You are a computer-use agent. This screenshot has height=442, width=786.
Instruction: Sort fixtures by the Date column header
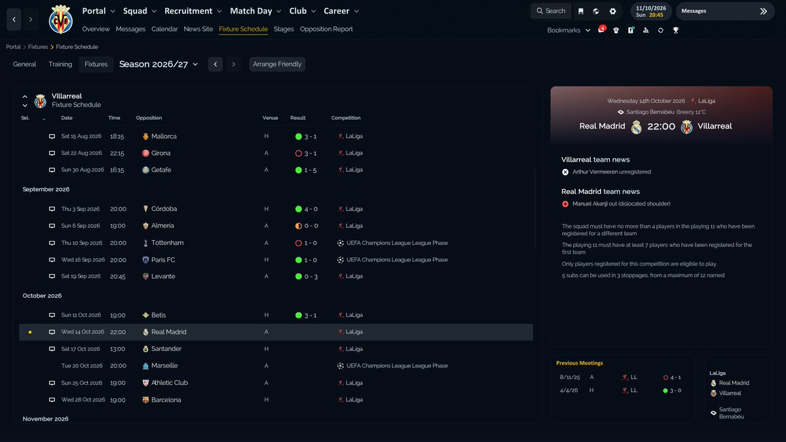click(67, 118)
